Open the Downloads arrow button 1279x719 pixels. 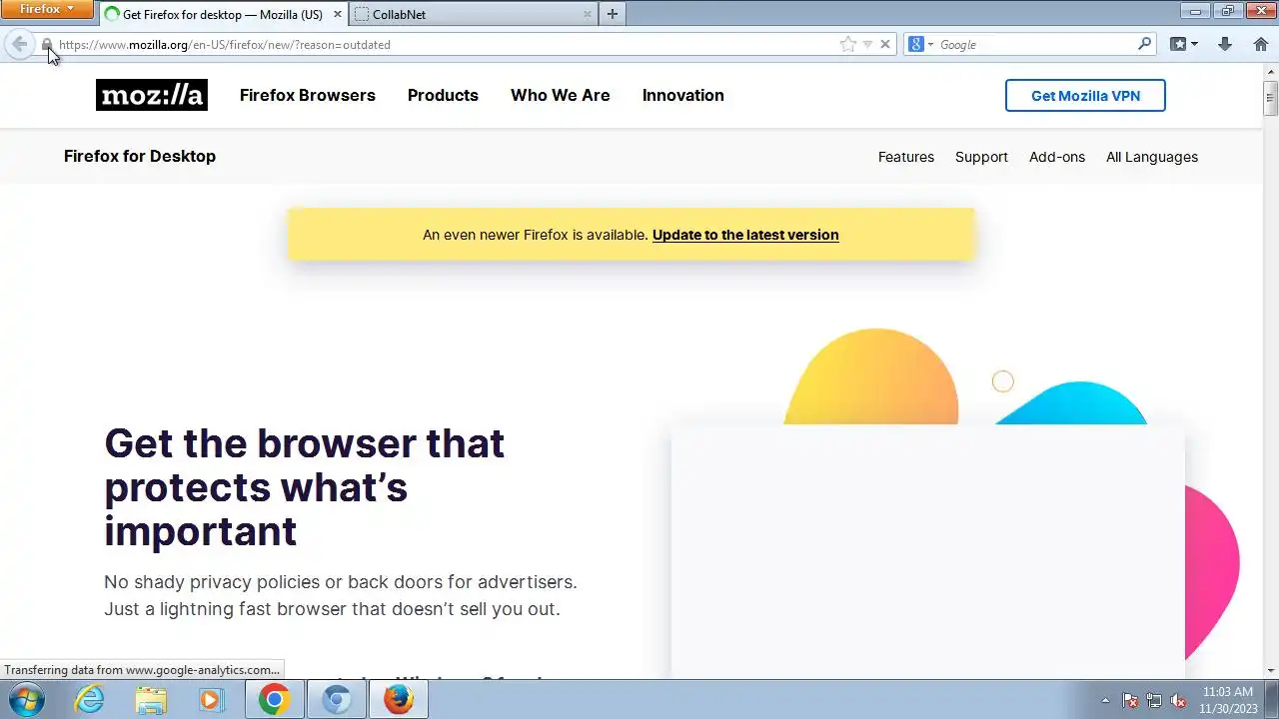coord(1225,44)
